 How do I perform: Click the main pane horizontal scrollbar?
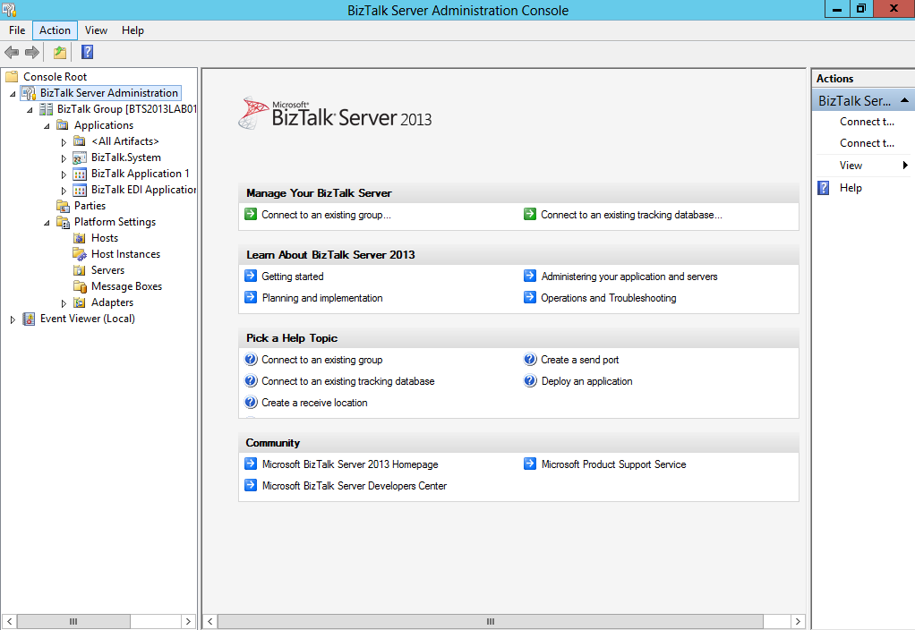(490, 621)
